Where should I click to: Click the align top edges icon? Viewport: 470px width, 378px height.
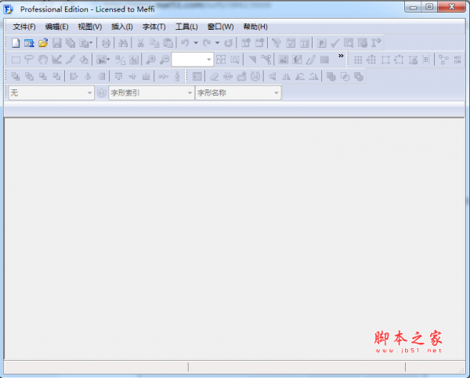point(118,77)
